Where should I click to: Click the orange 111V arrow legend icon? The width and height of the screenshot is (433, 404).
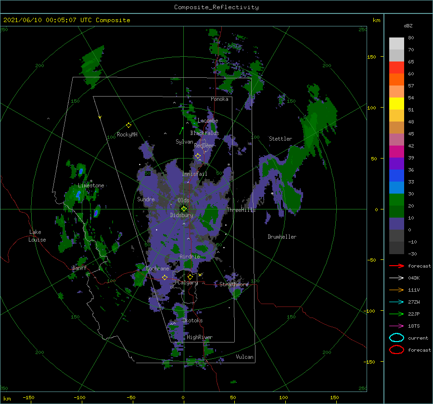(x=396, y=290)
